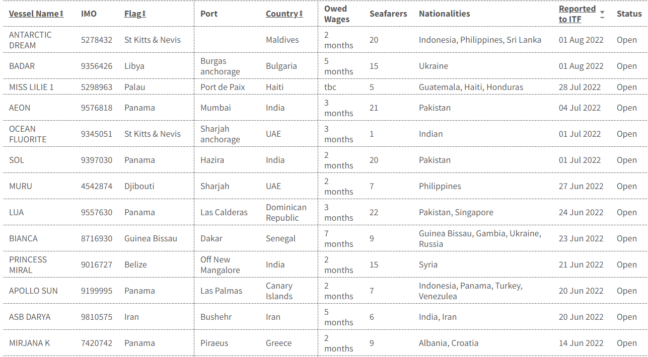Click the OCEAN FLUORITE vessel name
The width and height of the screenshot is (648, 357).
[x=28, y=134]
